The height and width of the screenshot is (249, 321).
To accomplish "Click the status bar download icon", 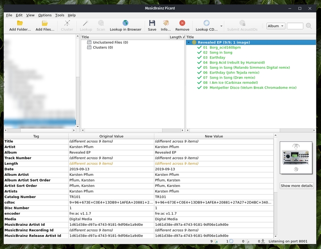I will pyautogui.click(x=263, y=241).
